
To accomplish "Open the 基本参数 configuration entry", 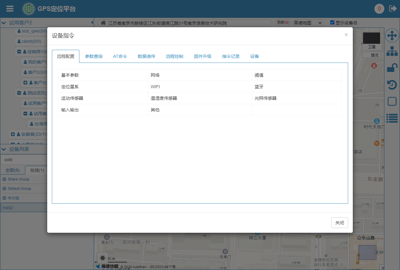I will click(70, 75).
